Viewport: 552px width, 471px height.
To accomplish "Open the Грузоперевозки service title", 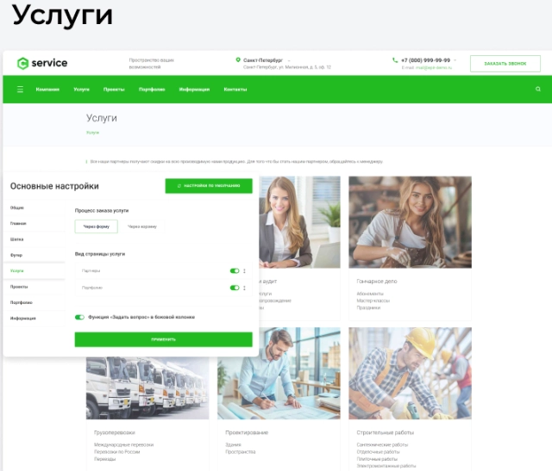I will tap(115, 432).
